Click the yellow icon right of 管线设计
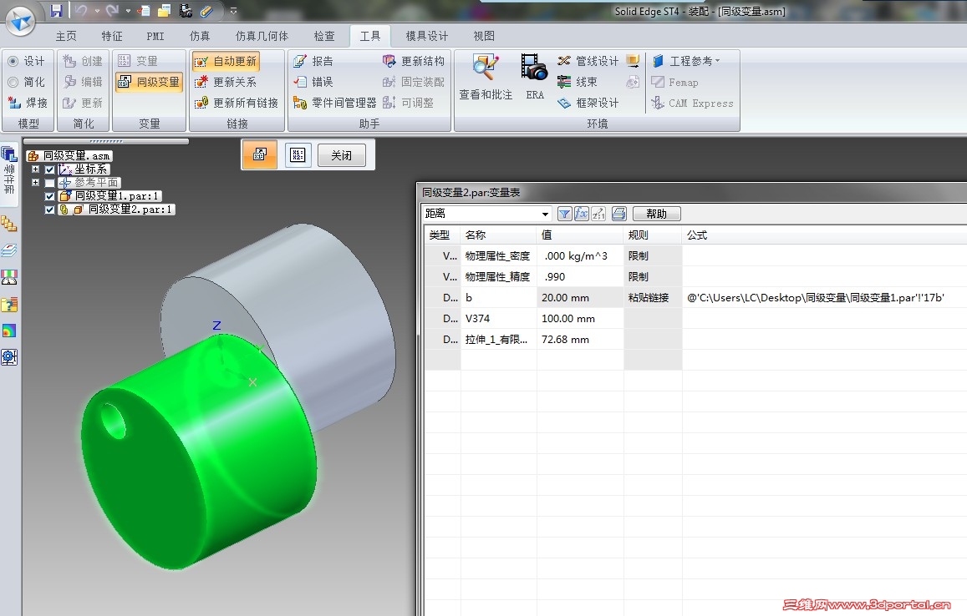967x616 pixels. (x=633, y=61)
